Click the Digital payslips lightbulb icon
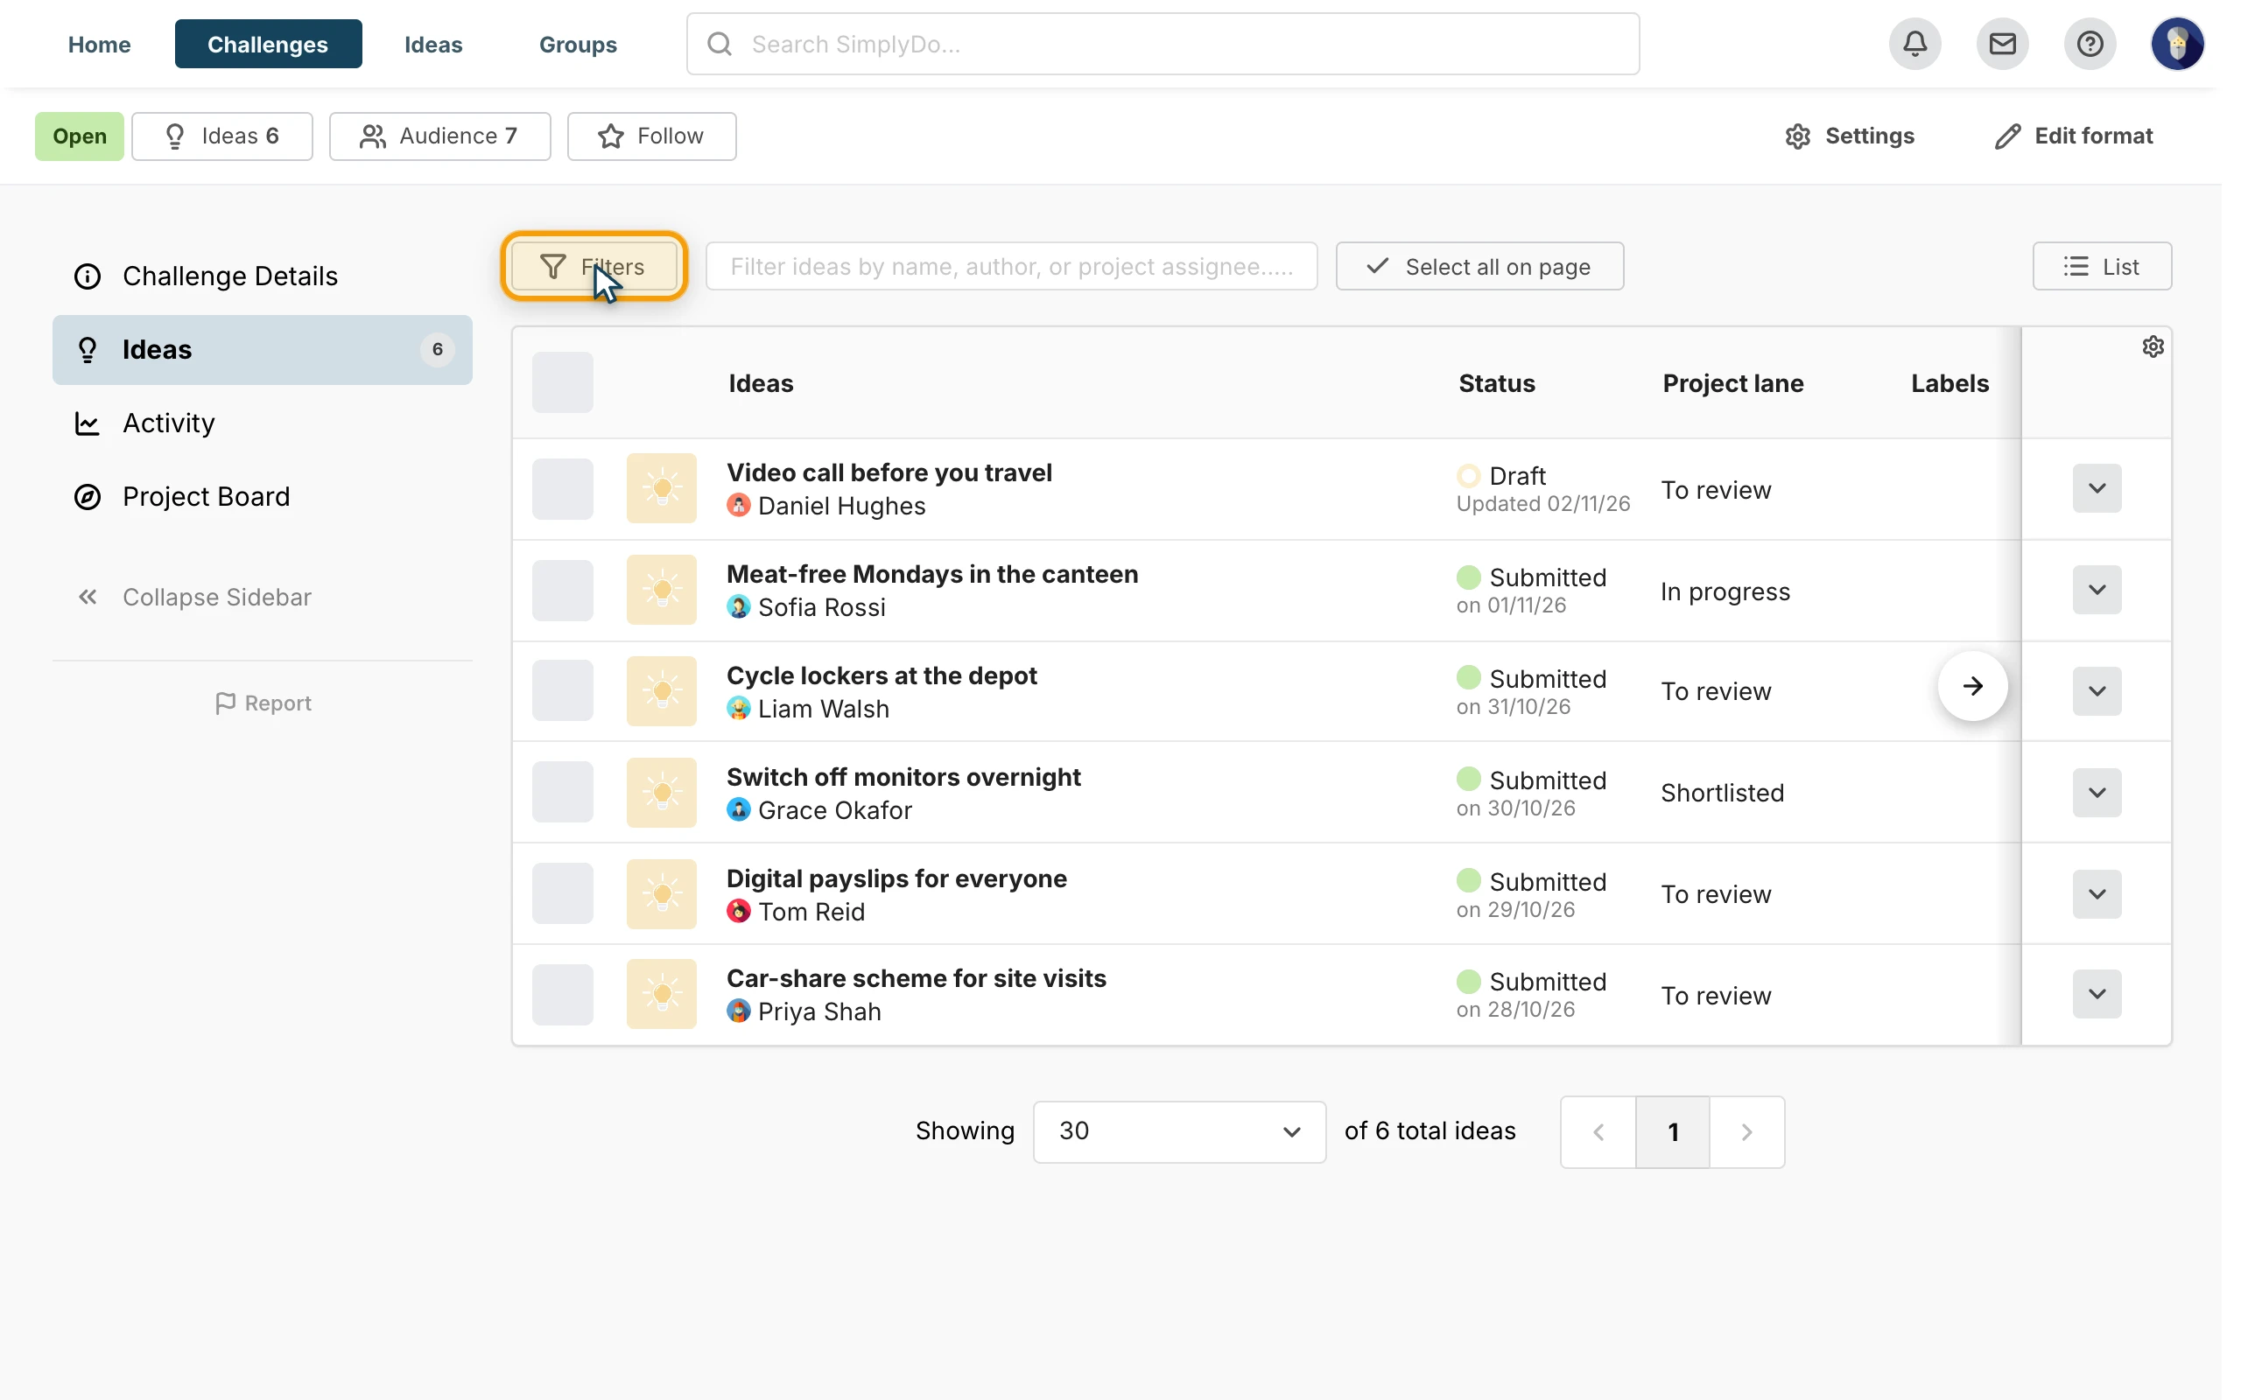The image size is (2241, 1400). (661, 894)
